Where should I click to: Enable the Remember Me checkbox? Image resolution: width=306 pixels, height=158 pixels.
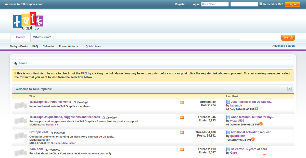point(261,4)
